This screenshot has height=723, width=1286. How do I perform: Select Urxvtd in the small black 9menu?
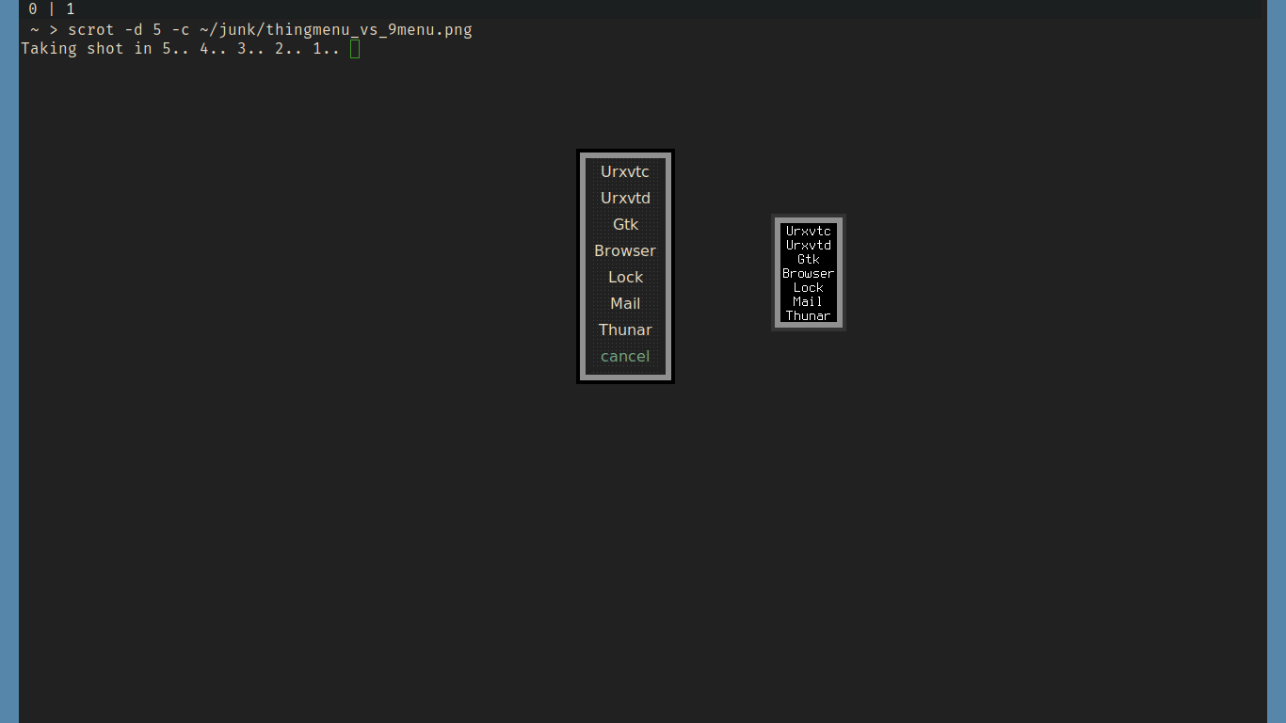coord(809,245)
